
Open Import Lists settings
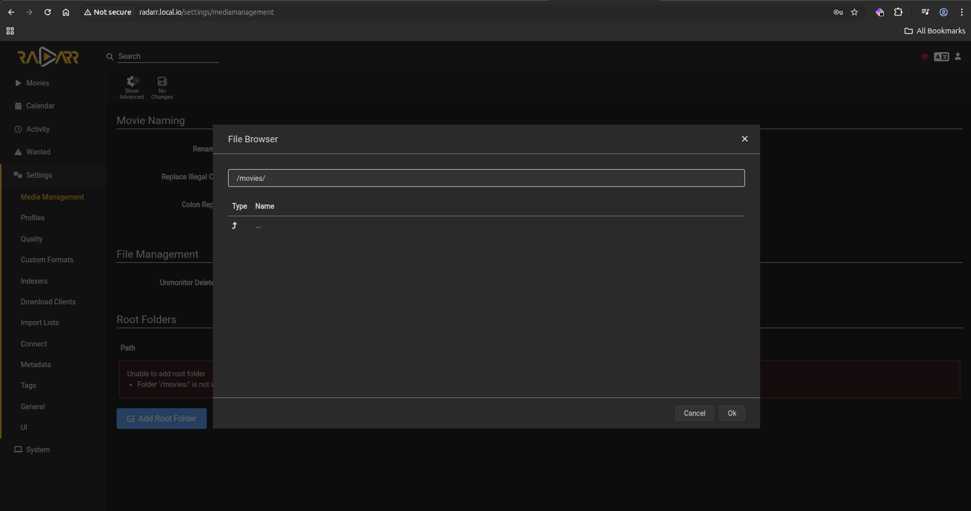coord(40,323)
